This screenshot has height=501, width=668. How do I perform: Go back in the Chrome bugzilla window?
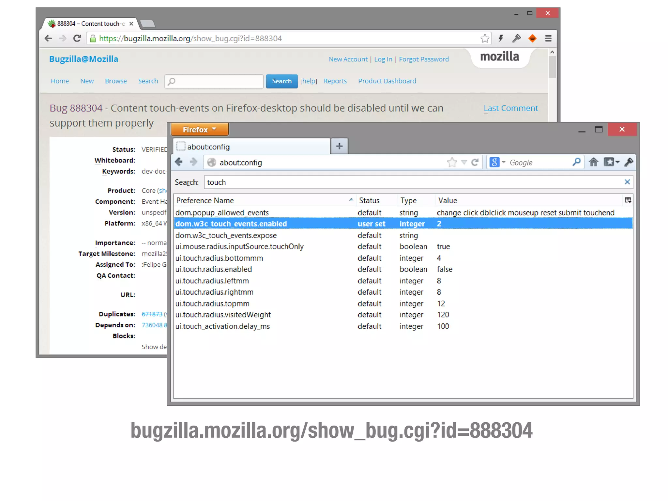pos(48,39)
